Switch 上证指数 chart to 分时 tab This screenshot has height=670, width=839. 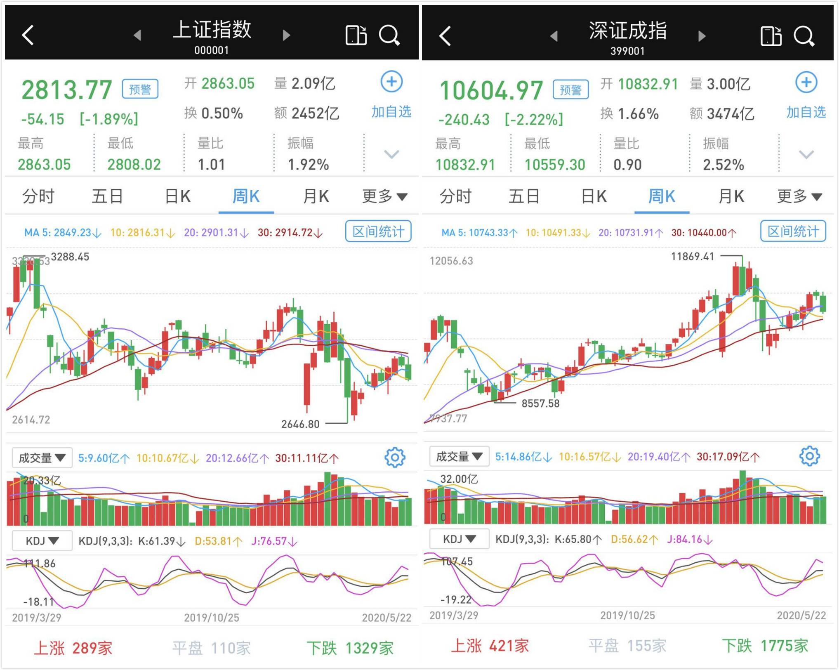pos(38,196)
